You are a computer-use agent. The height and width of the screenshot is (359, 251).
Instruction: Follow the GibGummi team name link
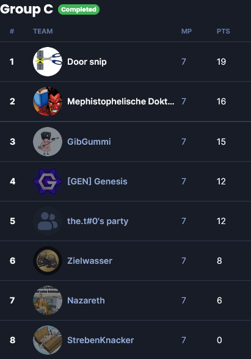[x=89, y=142]
